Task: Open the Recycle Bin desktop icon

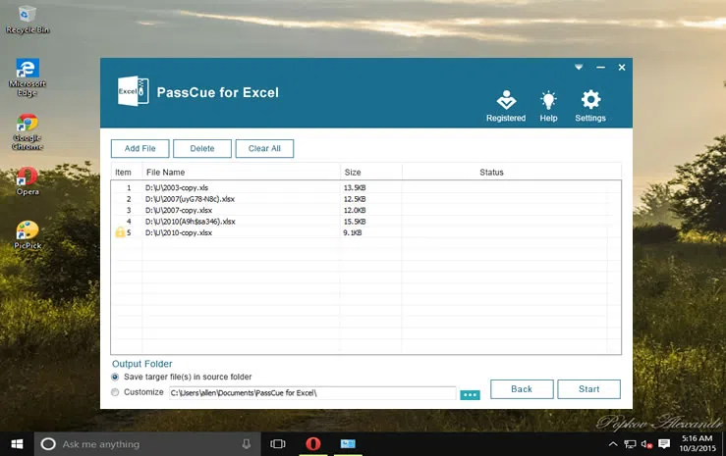Action: [28, 20]
